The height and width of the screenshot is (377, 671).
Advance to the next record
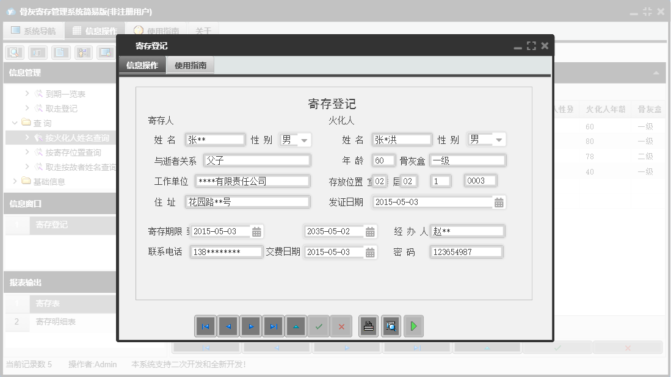point(251,326)
